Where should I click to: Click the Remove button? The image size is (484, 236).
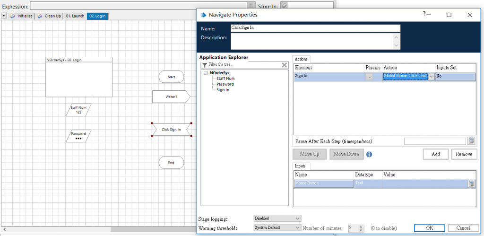(x=464, y=154)
